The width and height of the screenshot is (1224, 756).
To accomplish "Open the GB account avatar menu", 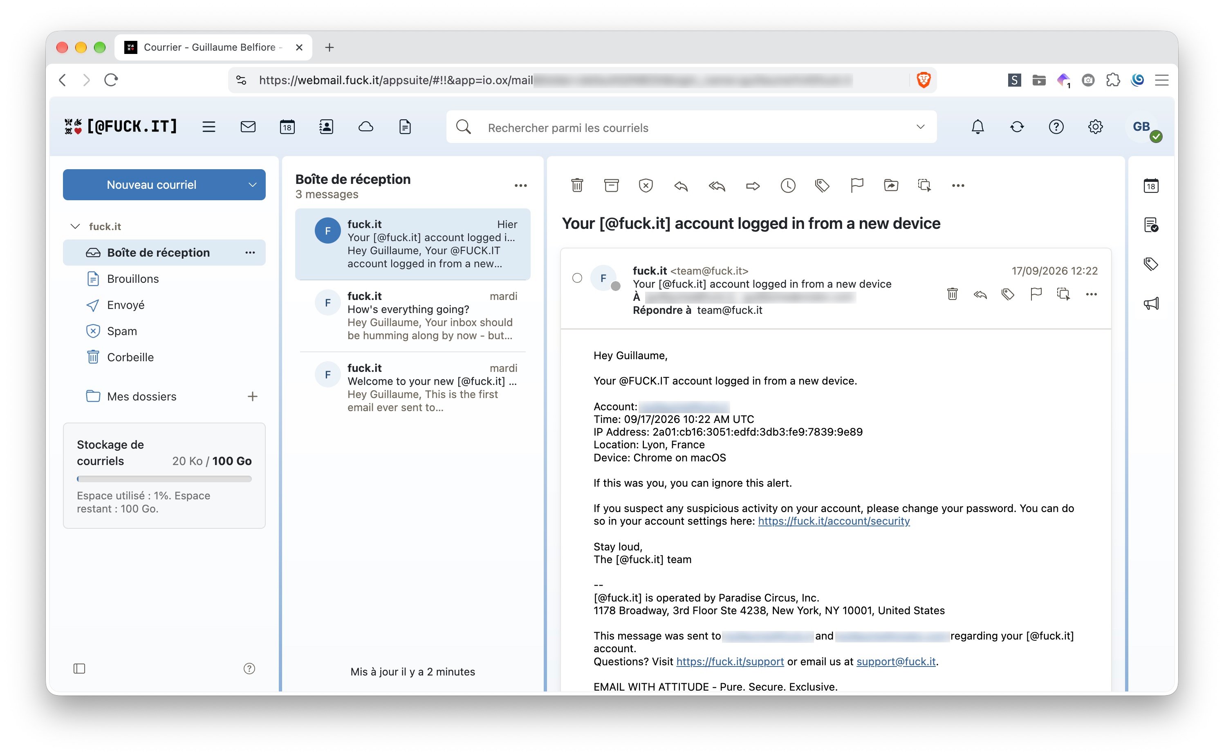I will coord(1143,127).
